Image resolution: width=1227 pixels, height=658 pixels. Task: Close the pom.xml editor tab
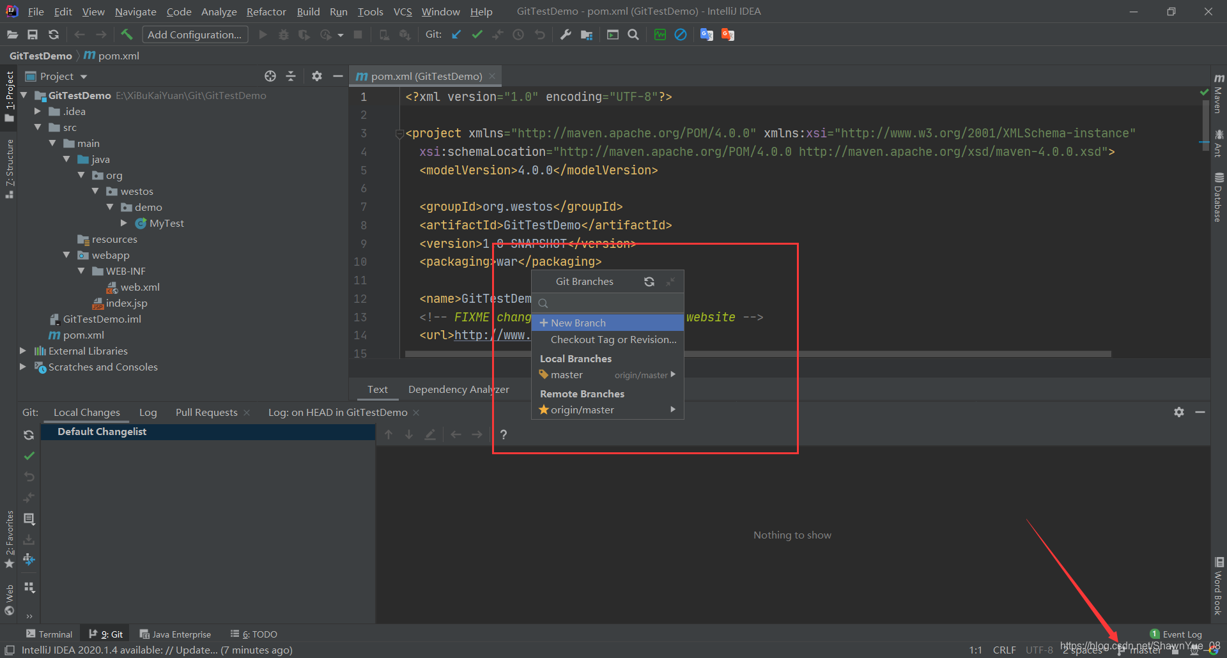492,76
